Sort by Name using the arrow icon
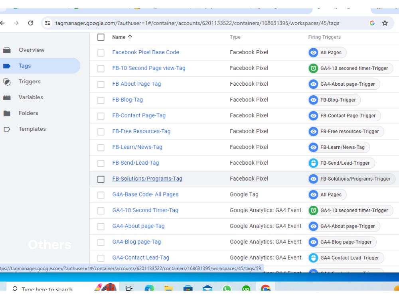 130,37
